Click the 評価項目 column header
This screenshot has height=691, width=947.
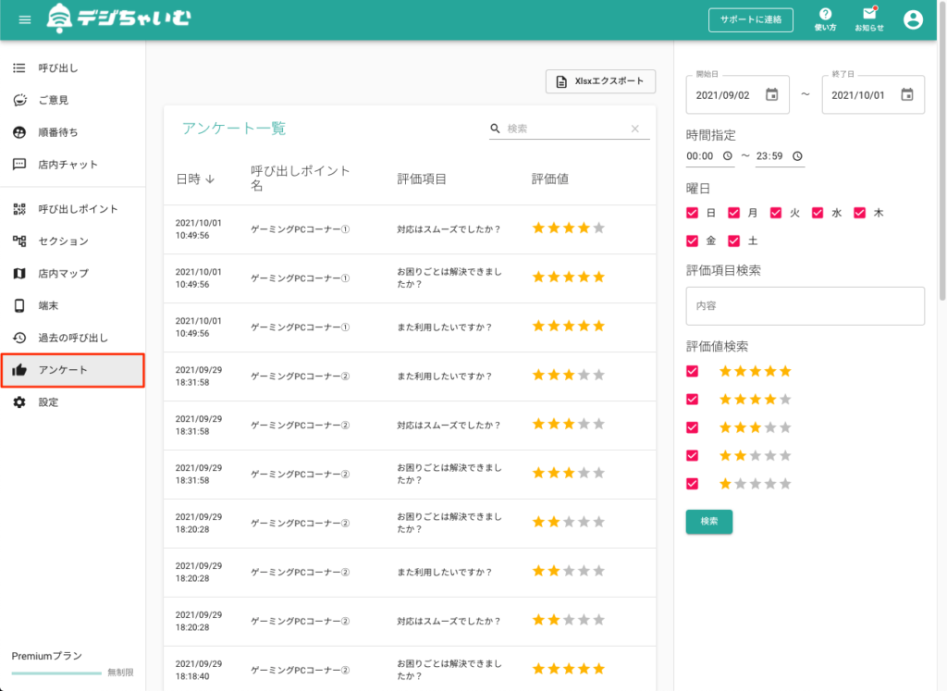tap(422, 179)
